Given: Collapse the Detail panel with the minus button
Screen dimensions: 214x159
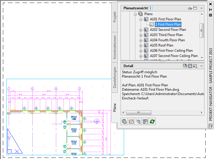Looking at the screenshot, I should pos(201,66).
